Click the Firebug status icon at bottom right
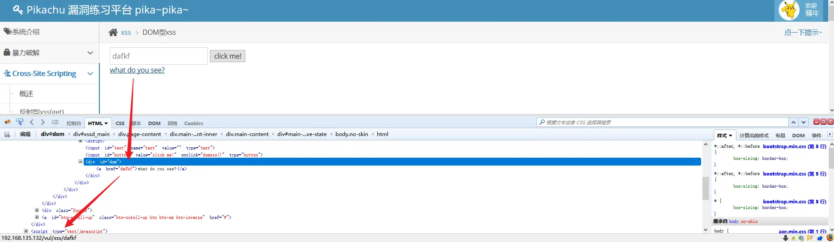834x242 pixels. click(830, 238)
